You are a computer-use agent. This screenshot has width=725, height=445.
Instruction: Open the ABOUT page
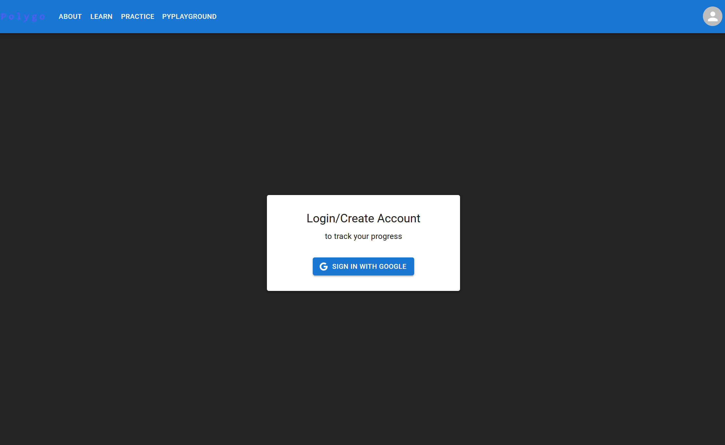pyautogui.click(x=70, y=17)
